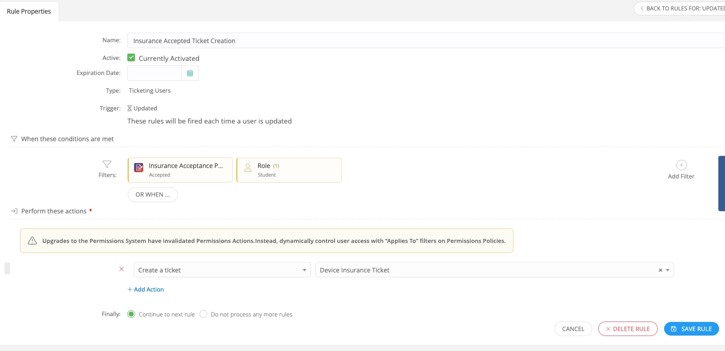Image resolution: width=725 pixels, height=351 pixels.
Task: Click the Add Filter plus icon
Action: 681,165
